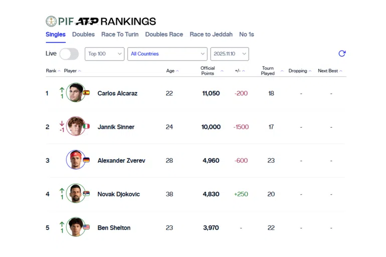Open the Top 100 dropdown
This screenshot has height=257, width=386.
pos(104,54)
